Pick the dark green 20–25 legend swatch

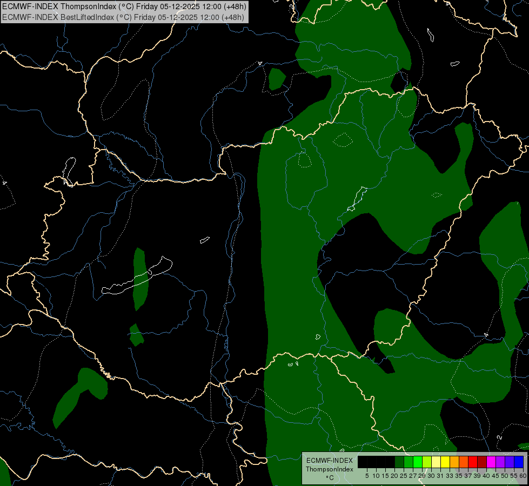[x=399, y=462]
